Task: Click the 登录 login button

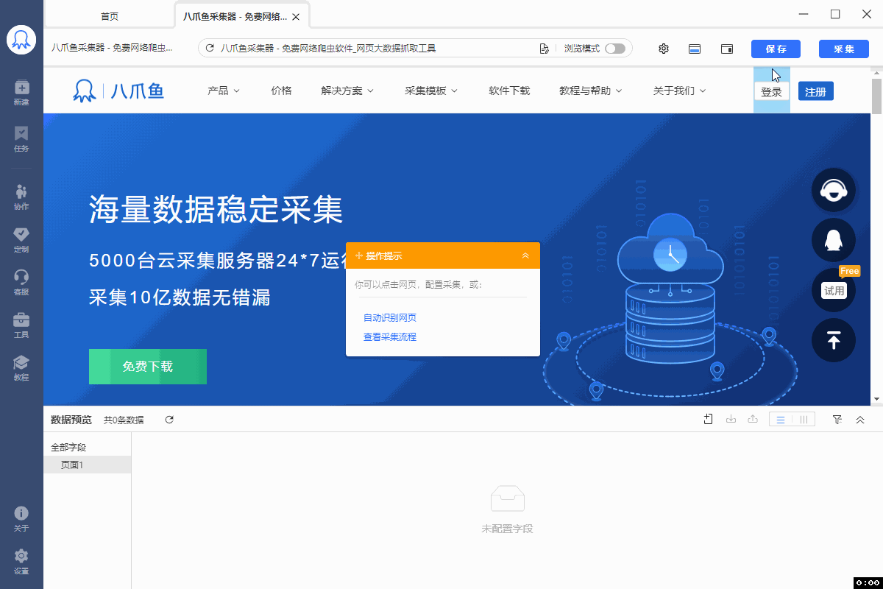Action: [x=772, y=91]
